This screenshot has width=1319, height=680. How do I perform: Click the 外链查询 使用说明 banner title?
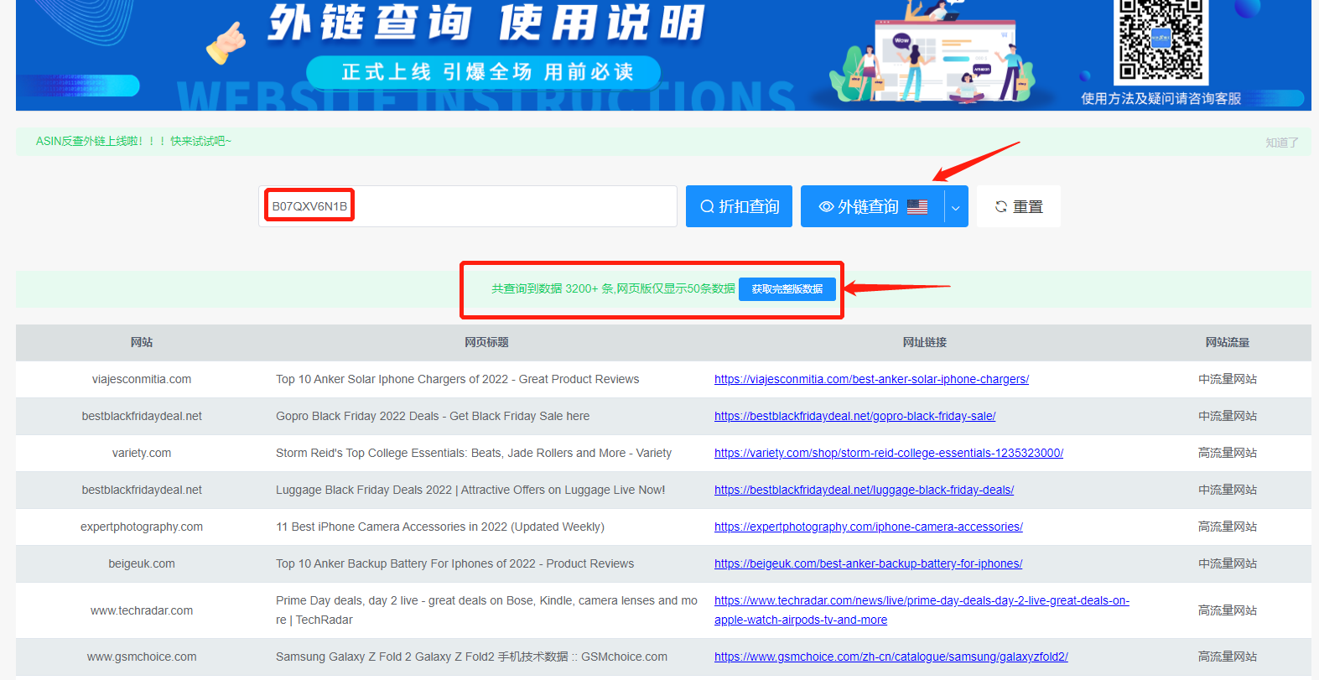pyautogui.click(x=486, y=23)
